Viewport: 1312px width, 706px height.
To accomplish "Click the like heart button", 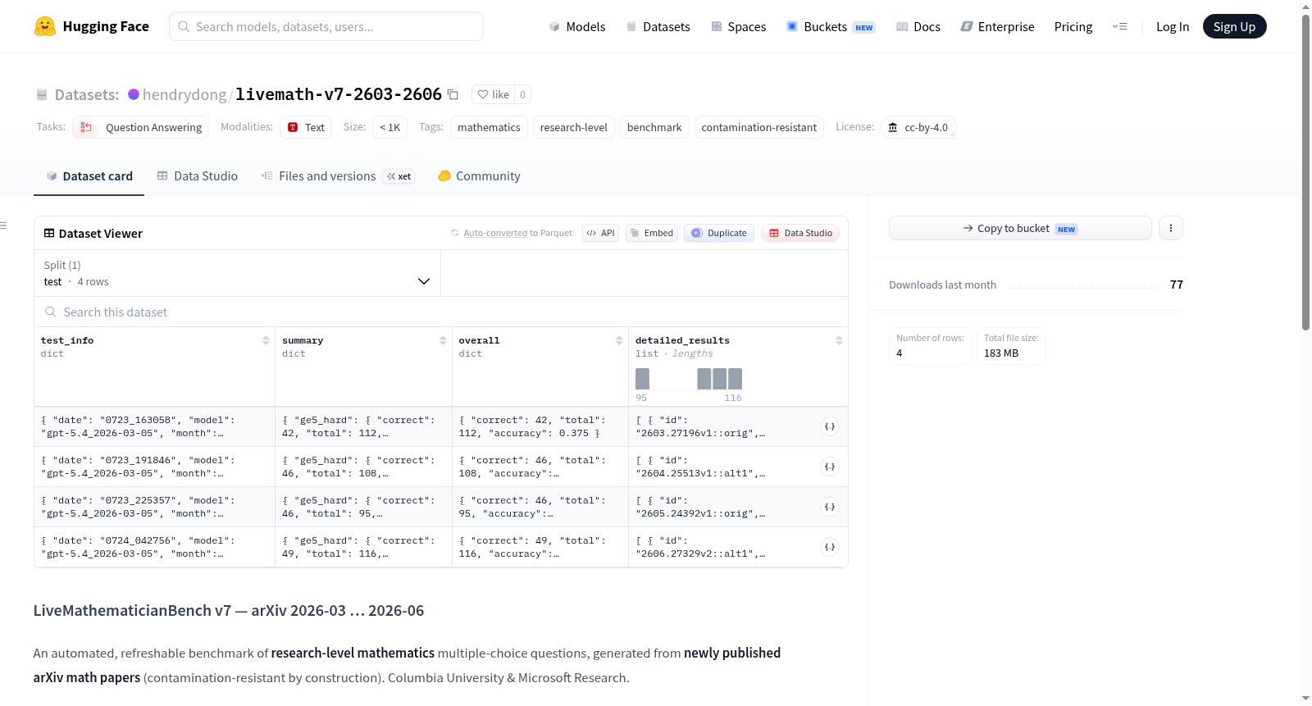I will [494, 94].
